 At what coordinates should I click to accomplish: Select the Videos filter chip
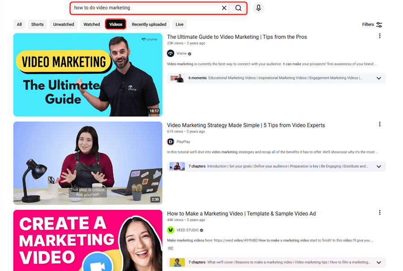(x=116, y=25)
